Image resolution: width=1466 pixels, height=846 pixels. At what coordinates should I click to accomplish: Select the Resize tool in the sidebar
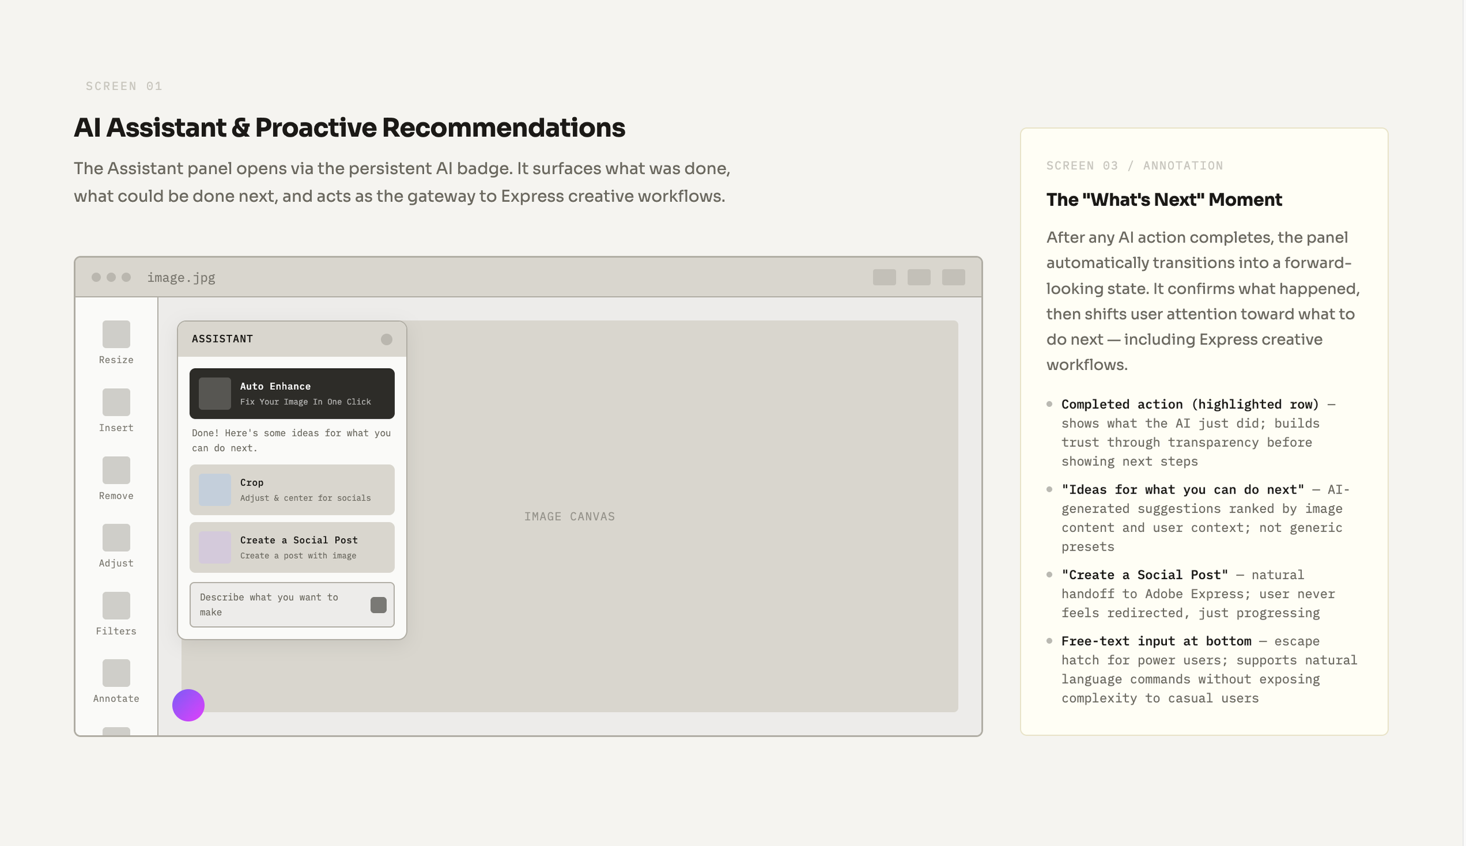116,334
